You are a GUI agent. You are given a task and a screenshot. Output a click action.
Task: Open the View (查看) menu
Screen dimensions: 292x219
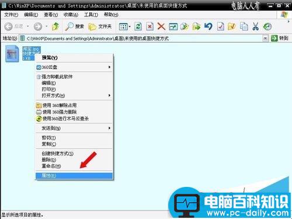point(51,15)
